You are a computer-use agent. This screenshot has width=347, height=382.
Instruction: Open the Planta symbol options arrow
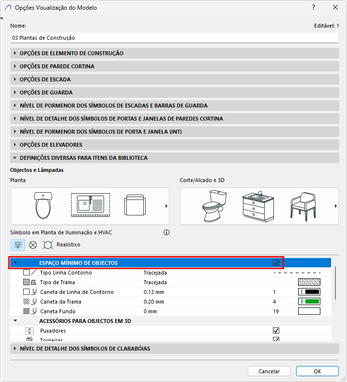pyautogui.click(x=166, y=206)
